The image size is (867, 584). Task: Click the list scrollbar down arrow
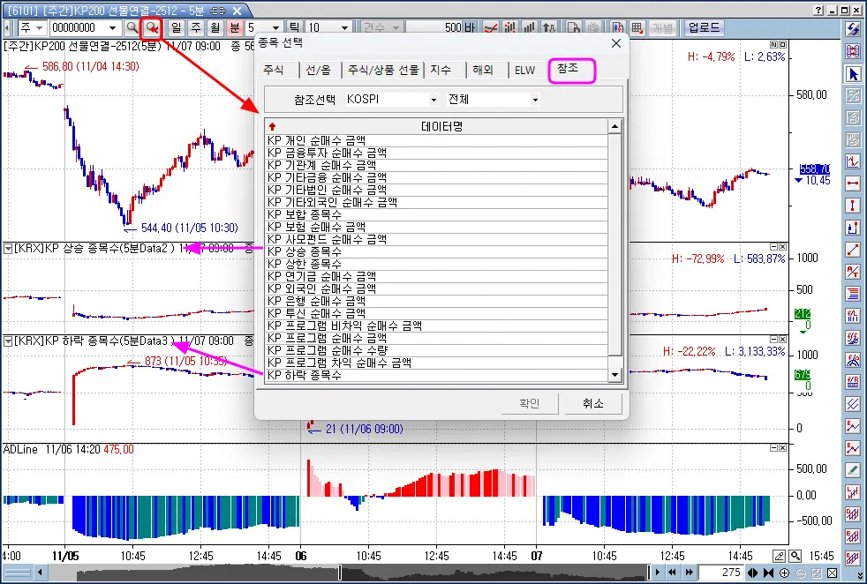pos(614,375)
